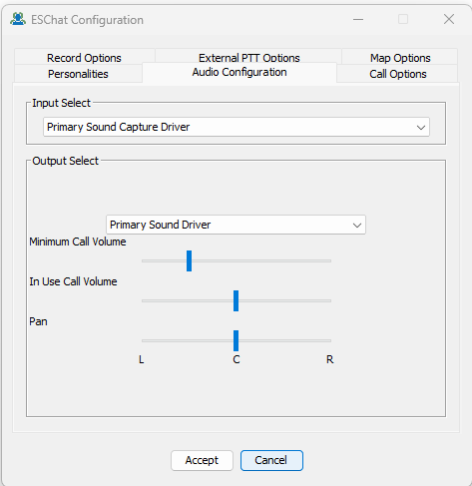Click the Pan slider thumb
This screenshot has height=486, width=472.
coord(236,340)
